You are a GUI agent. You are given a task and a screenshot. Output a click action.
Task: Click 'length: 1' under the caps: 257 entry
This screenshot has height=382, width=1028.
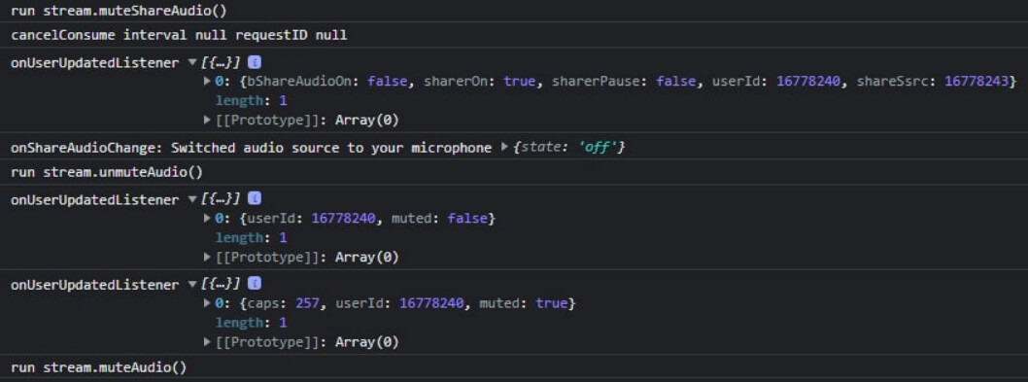pos(251,323)
